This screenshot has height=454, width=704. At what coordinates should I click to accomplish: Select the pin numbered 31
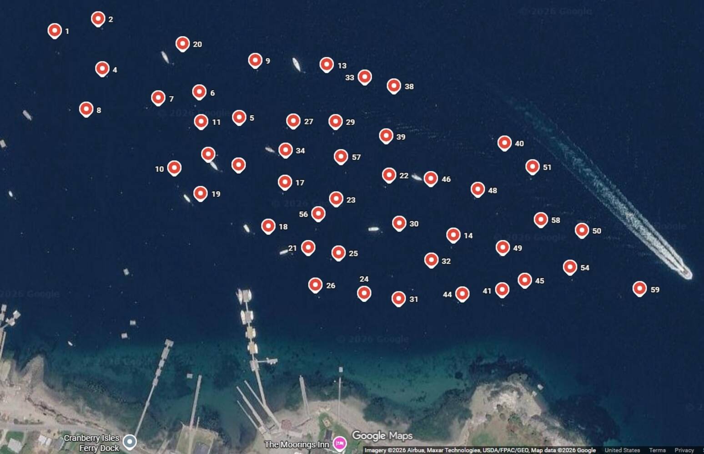[x=398, y=299]
